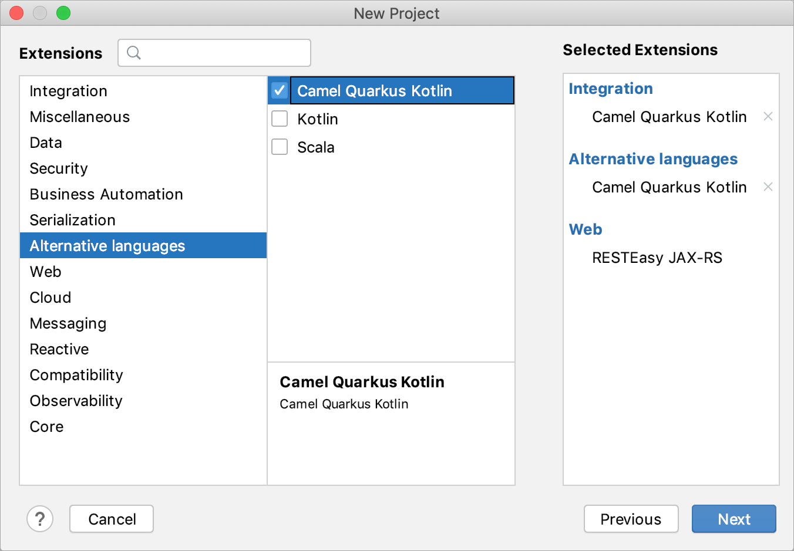Screen dimensions: 794x551
Task: Enable the Kotlin extension checkbox
Action: (x=280, y=119)
